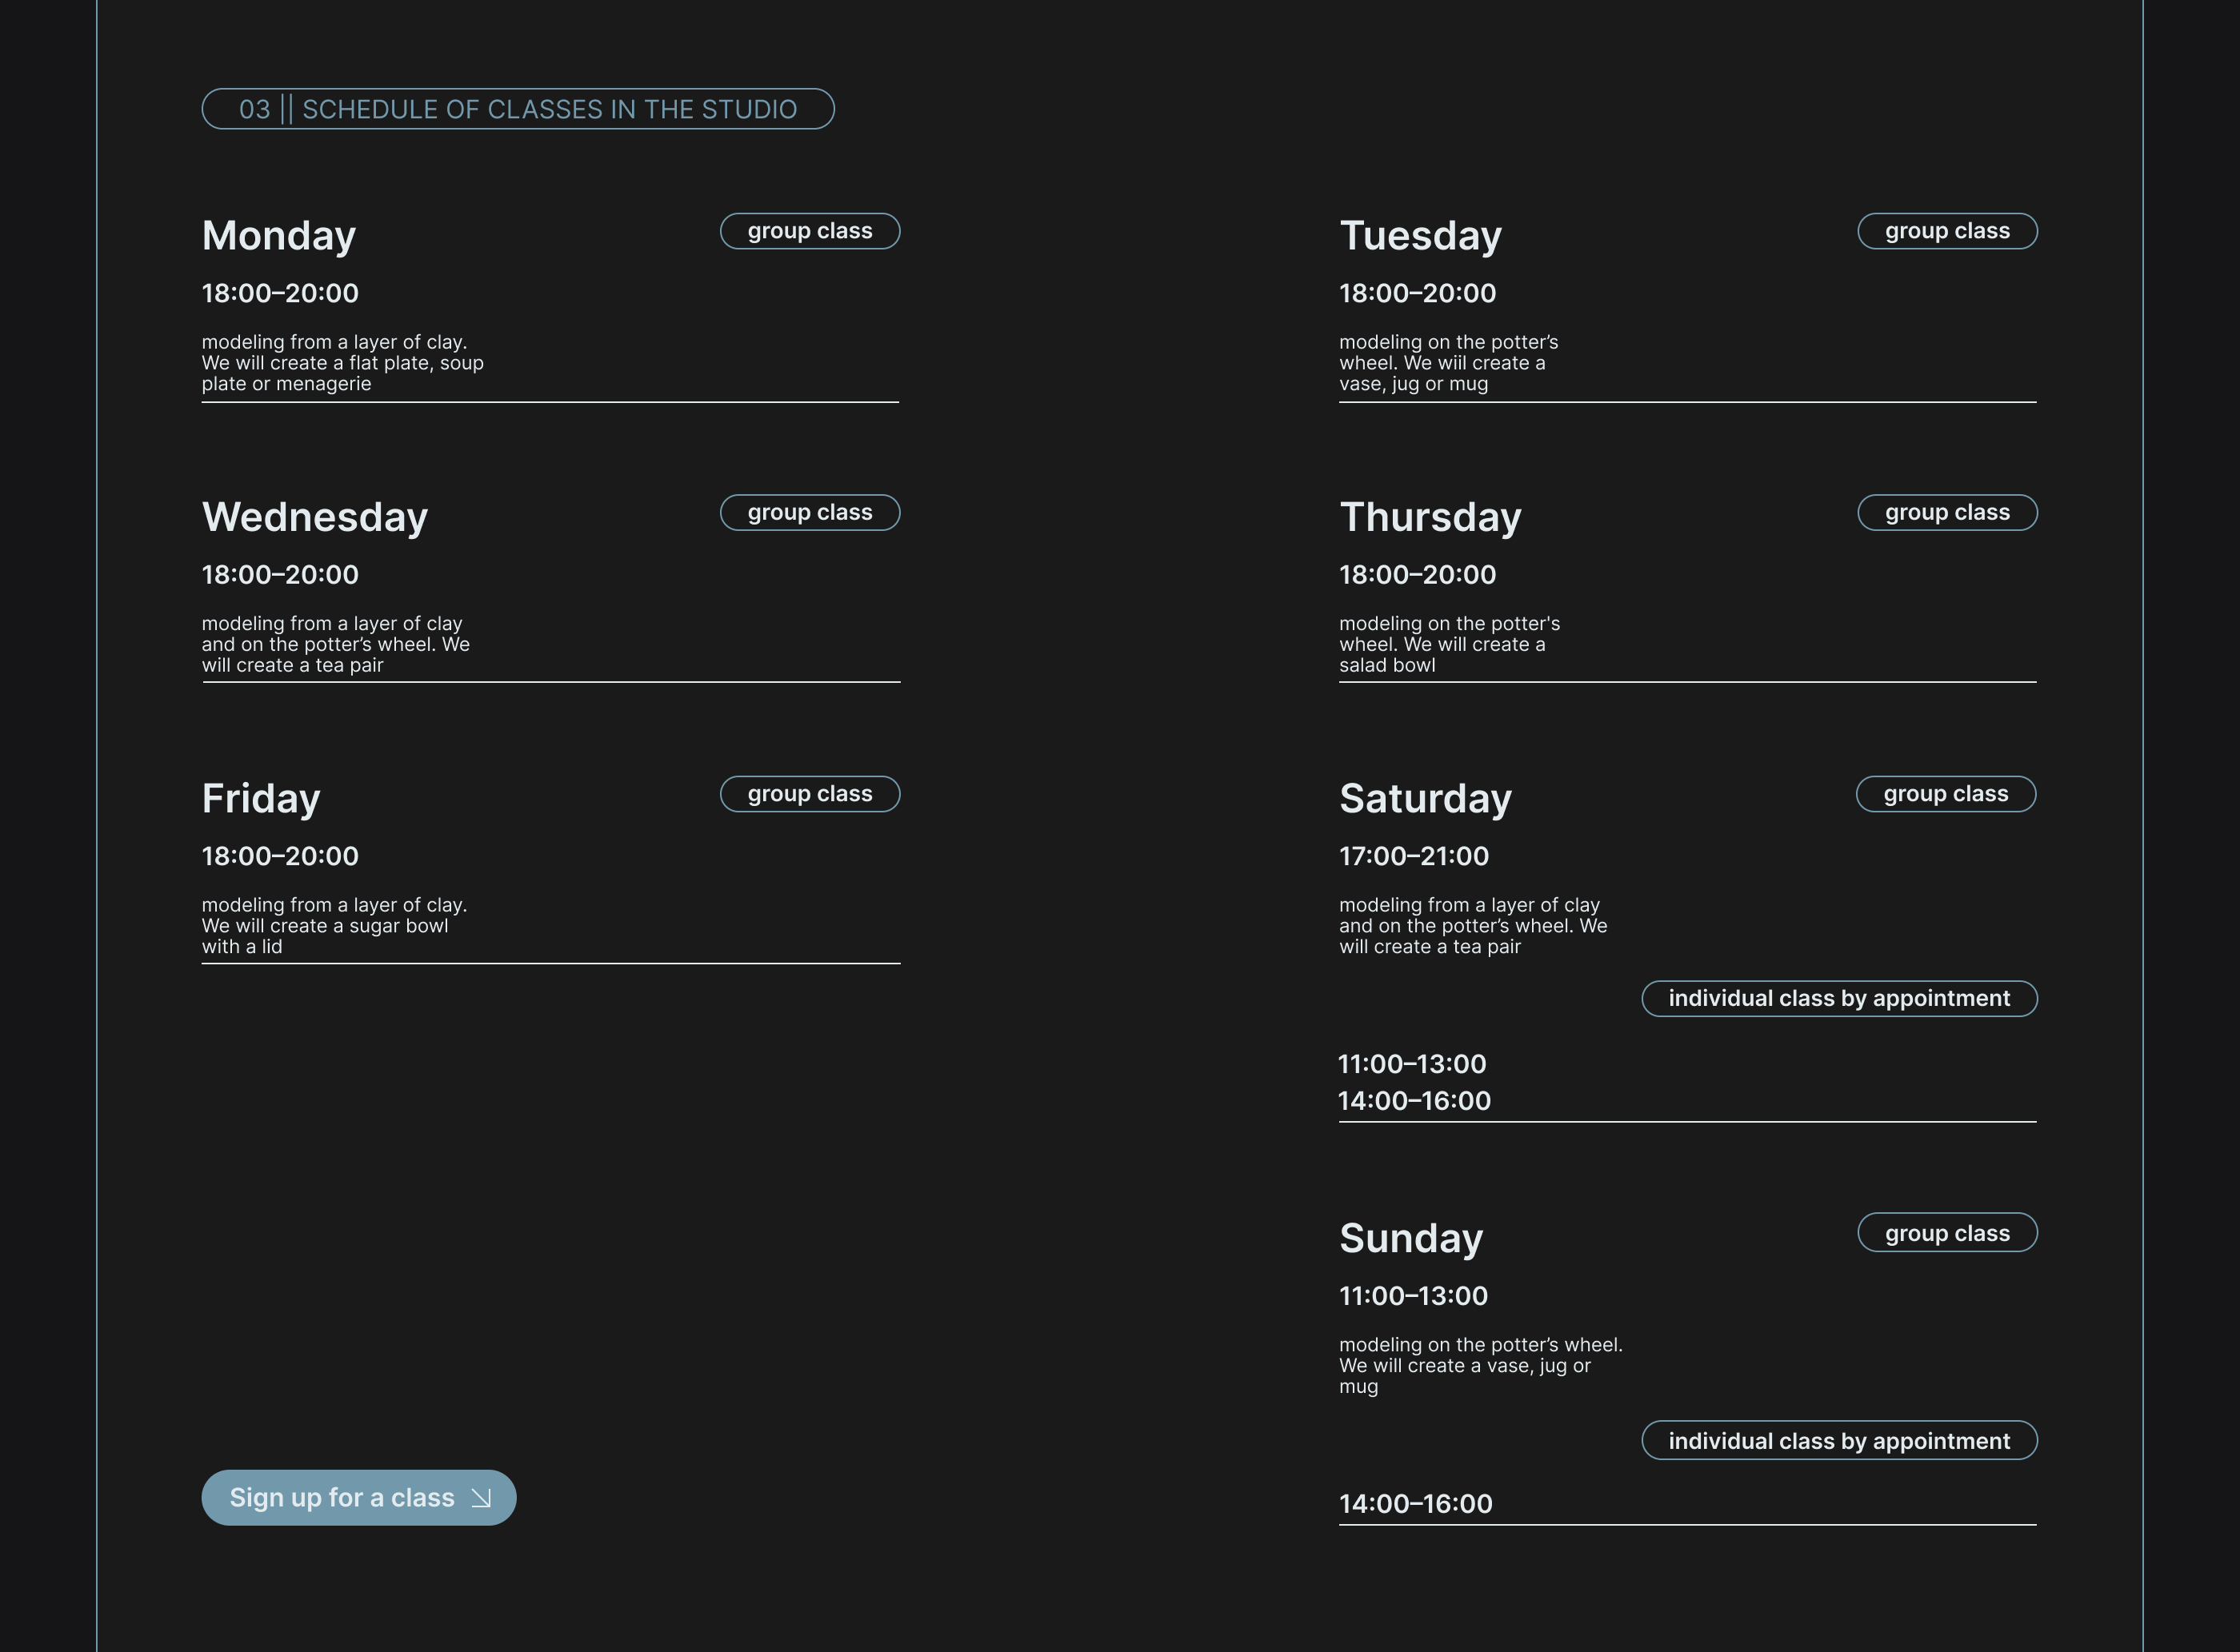
Task: Select the schedule of classes section label
Action: [x=518, y=109]
